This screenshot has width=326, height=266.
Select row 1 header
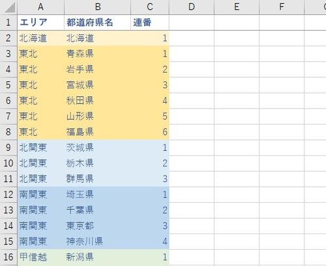[8, 22]
